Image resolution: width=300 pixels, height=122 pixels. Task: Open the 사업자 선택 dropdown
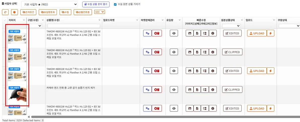click(x=49, y=4)
